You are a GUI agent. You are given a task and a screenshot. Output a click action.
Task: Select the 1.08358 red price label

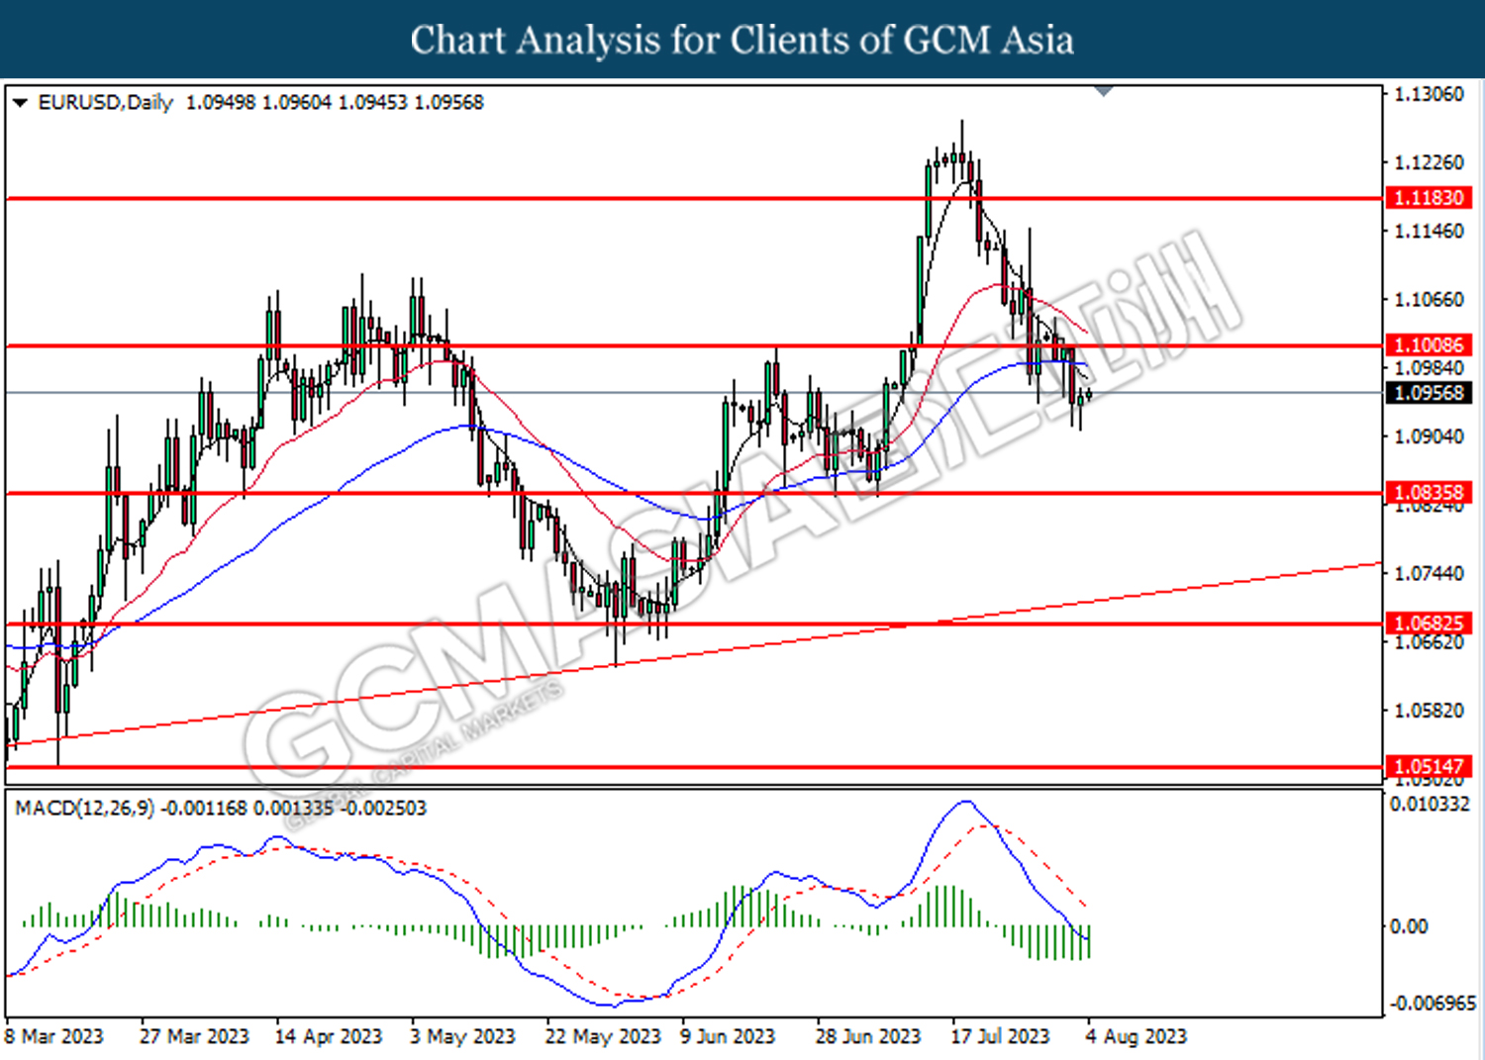click(1428, 492)
